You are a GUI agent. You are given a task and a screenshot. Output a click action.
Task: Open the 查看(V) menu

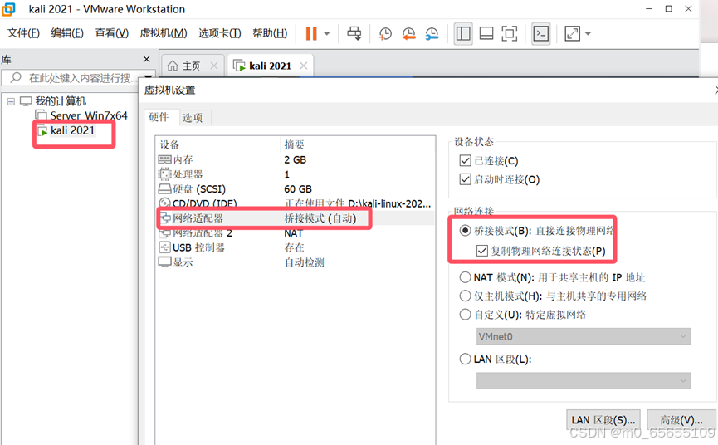point(111,33)
